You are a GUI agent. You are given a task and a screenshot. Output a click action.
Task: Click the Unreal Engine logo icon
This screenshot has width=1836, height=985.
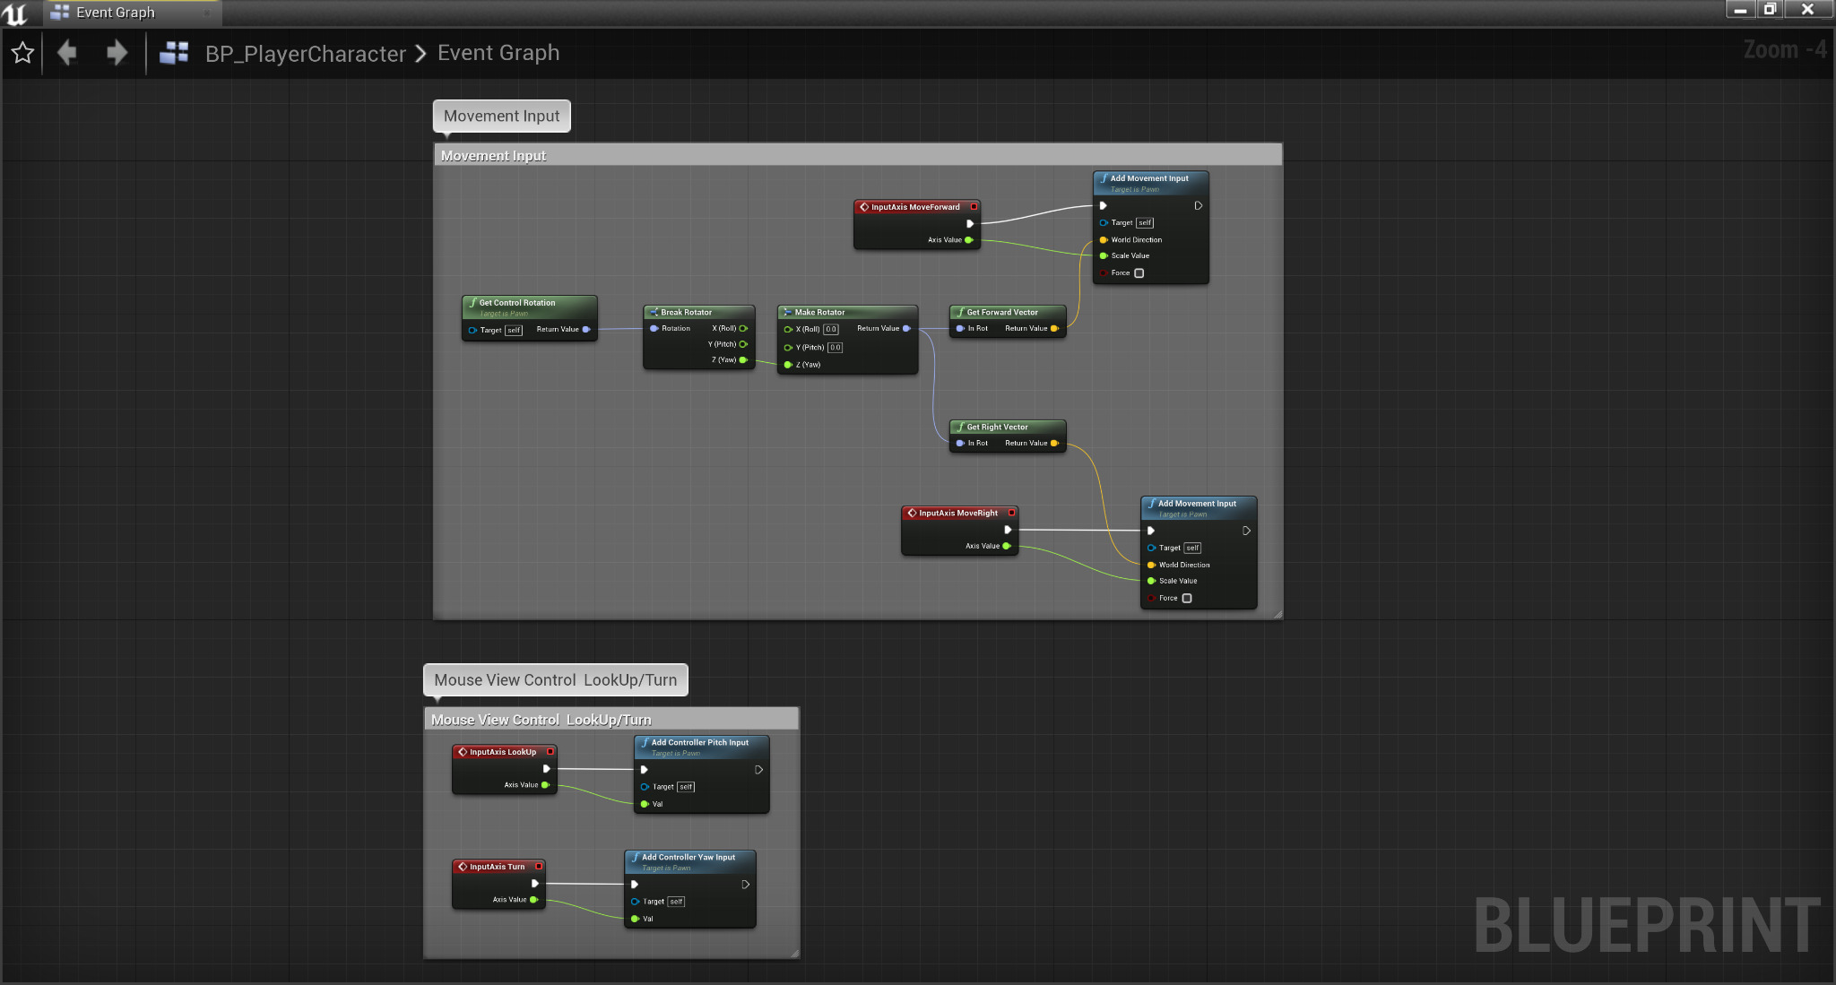[15, 13]
